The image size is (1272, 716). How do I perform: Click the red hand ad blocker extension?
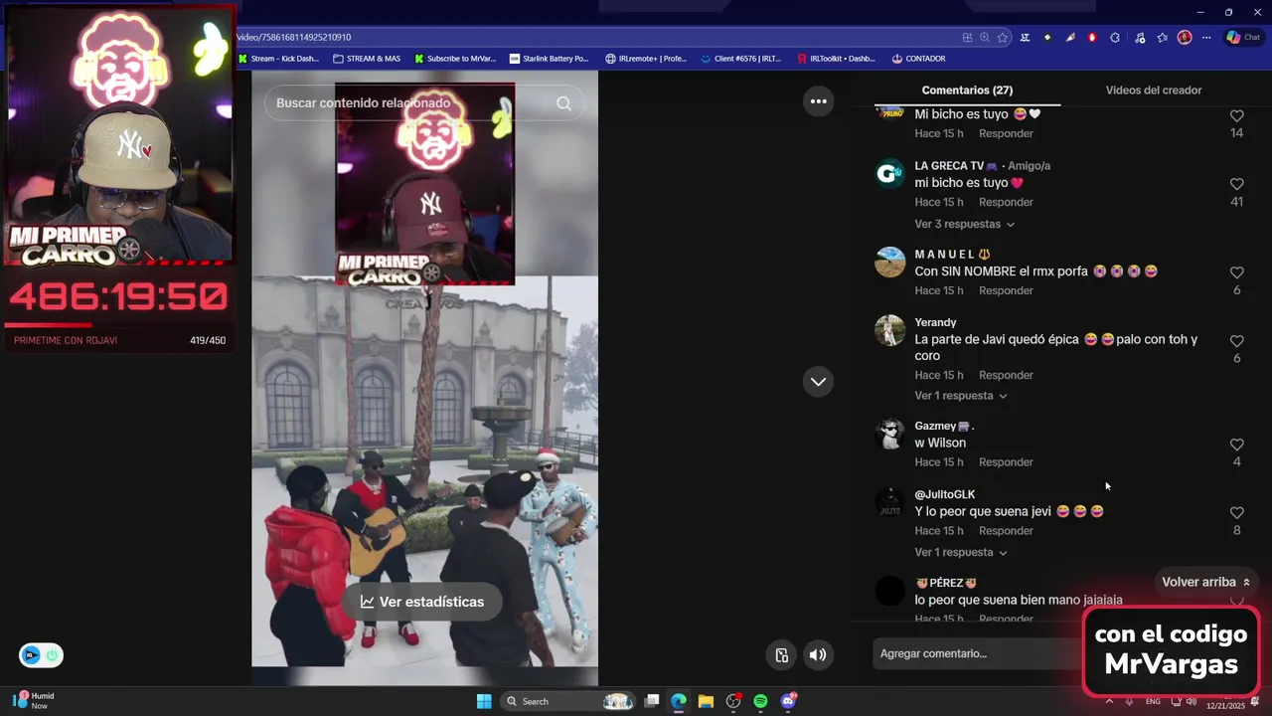(1092, 37)
